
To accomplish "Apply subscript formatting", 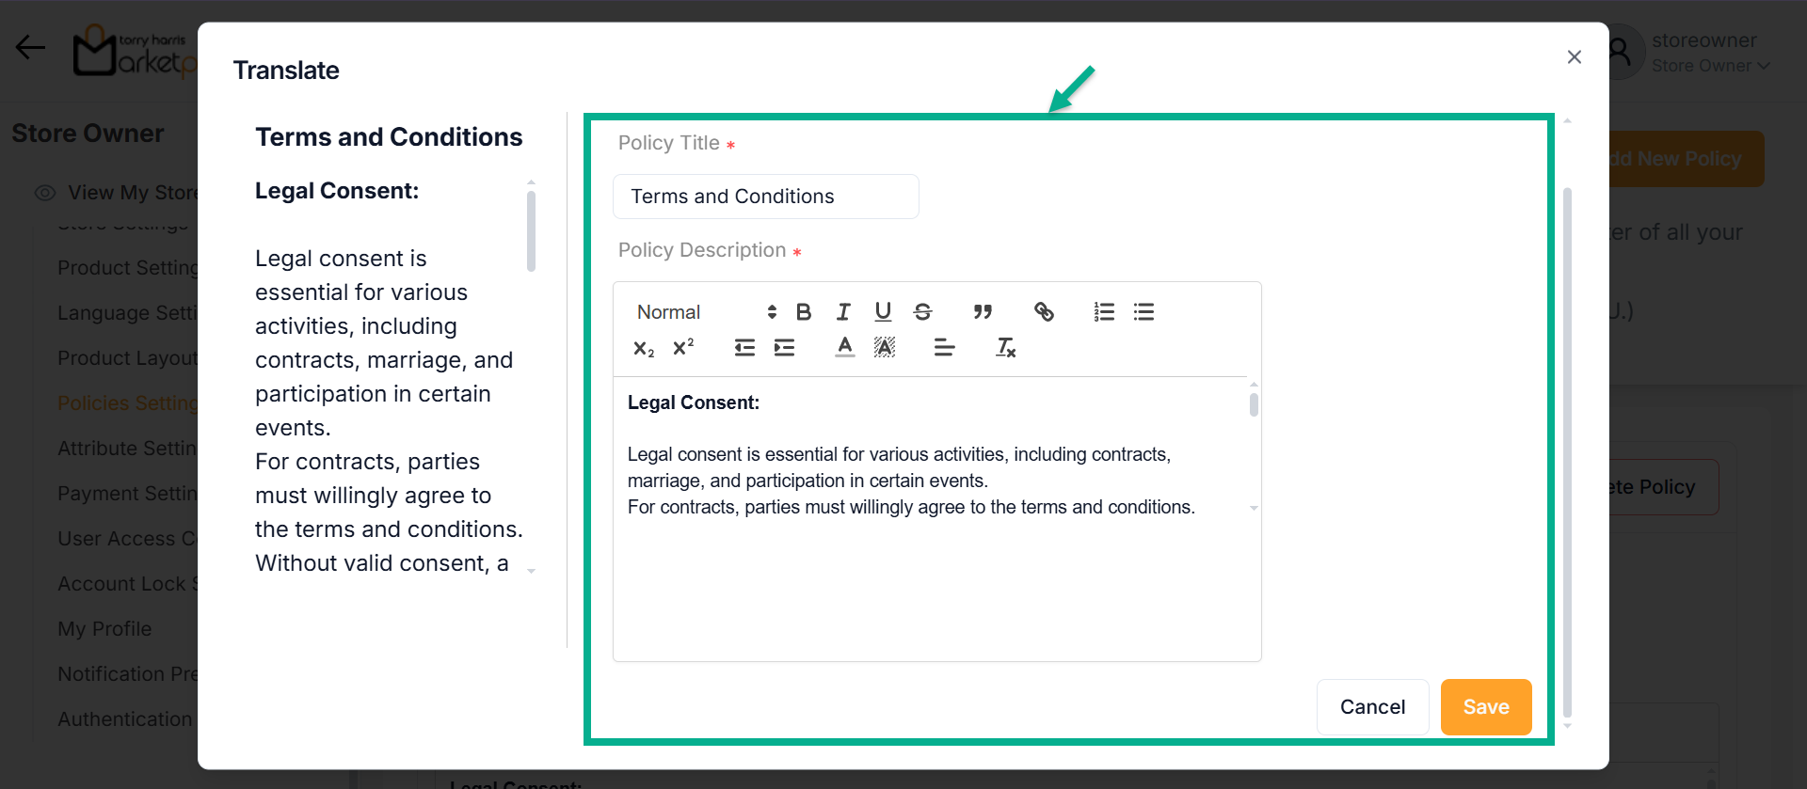I will click(x=644, y=349).
